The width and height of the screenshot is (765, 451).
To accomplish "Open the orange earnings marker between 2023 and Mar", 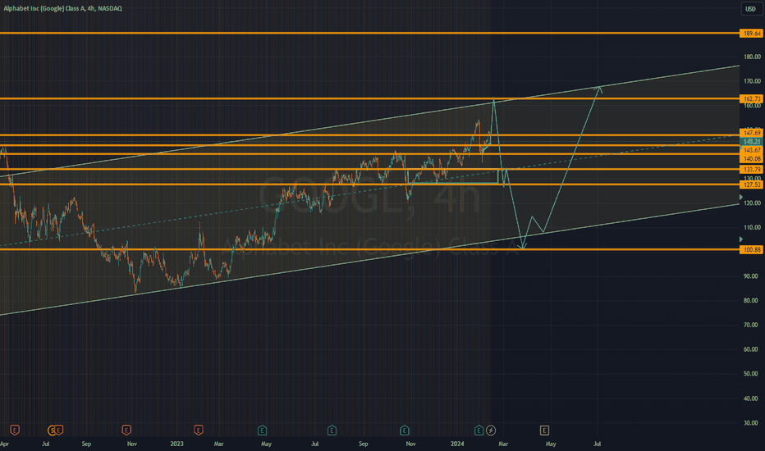I will pos(198,430).
